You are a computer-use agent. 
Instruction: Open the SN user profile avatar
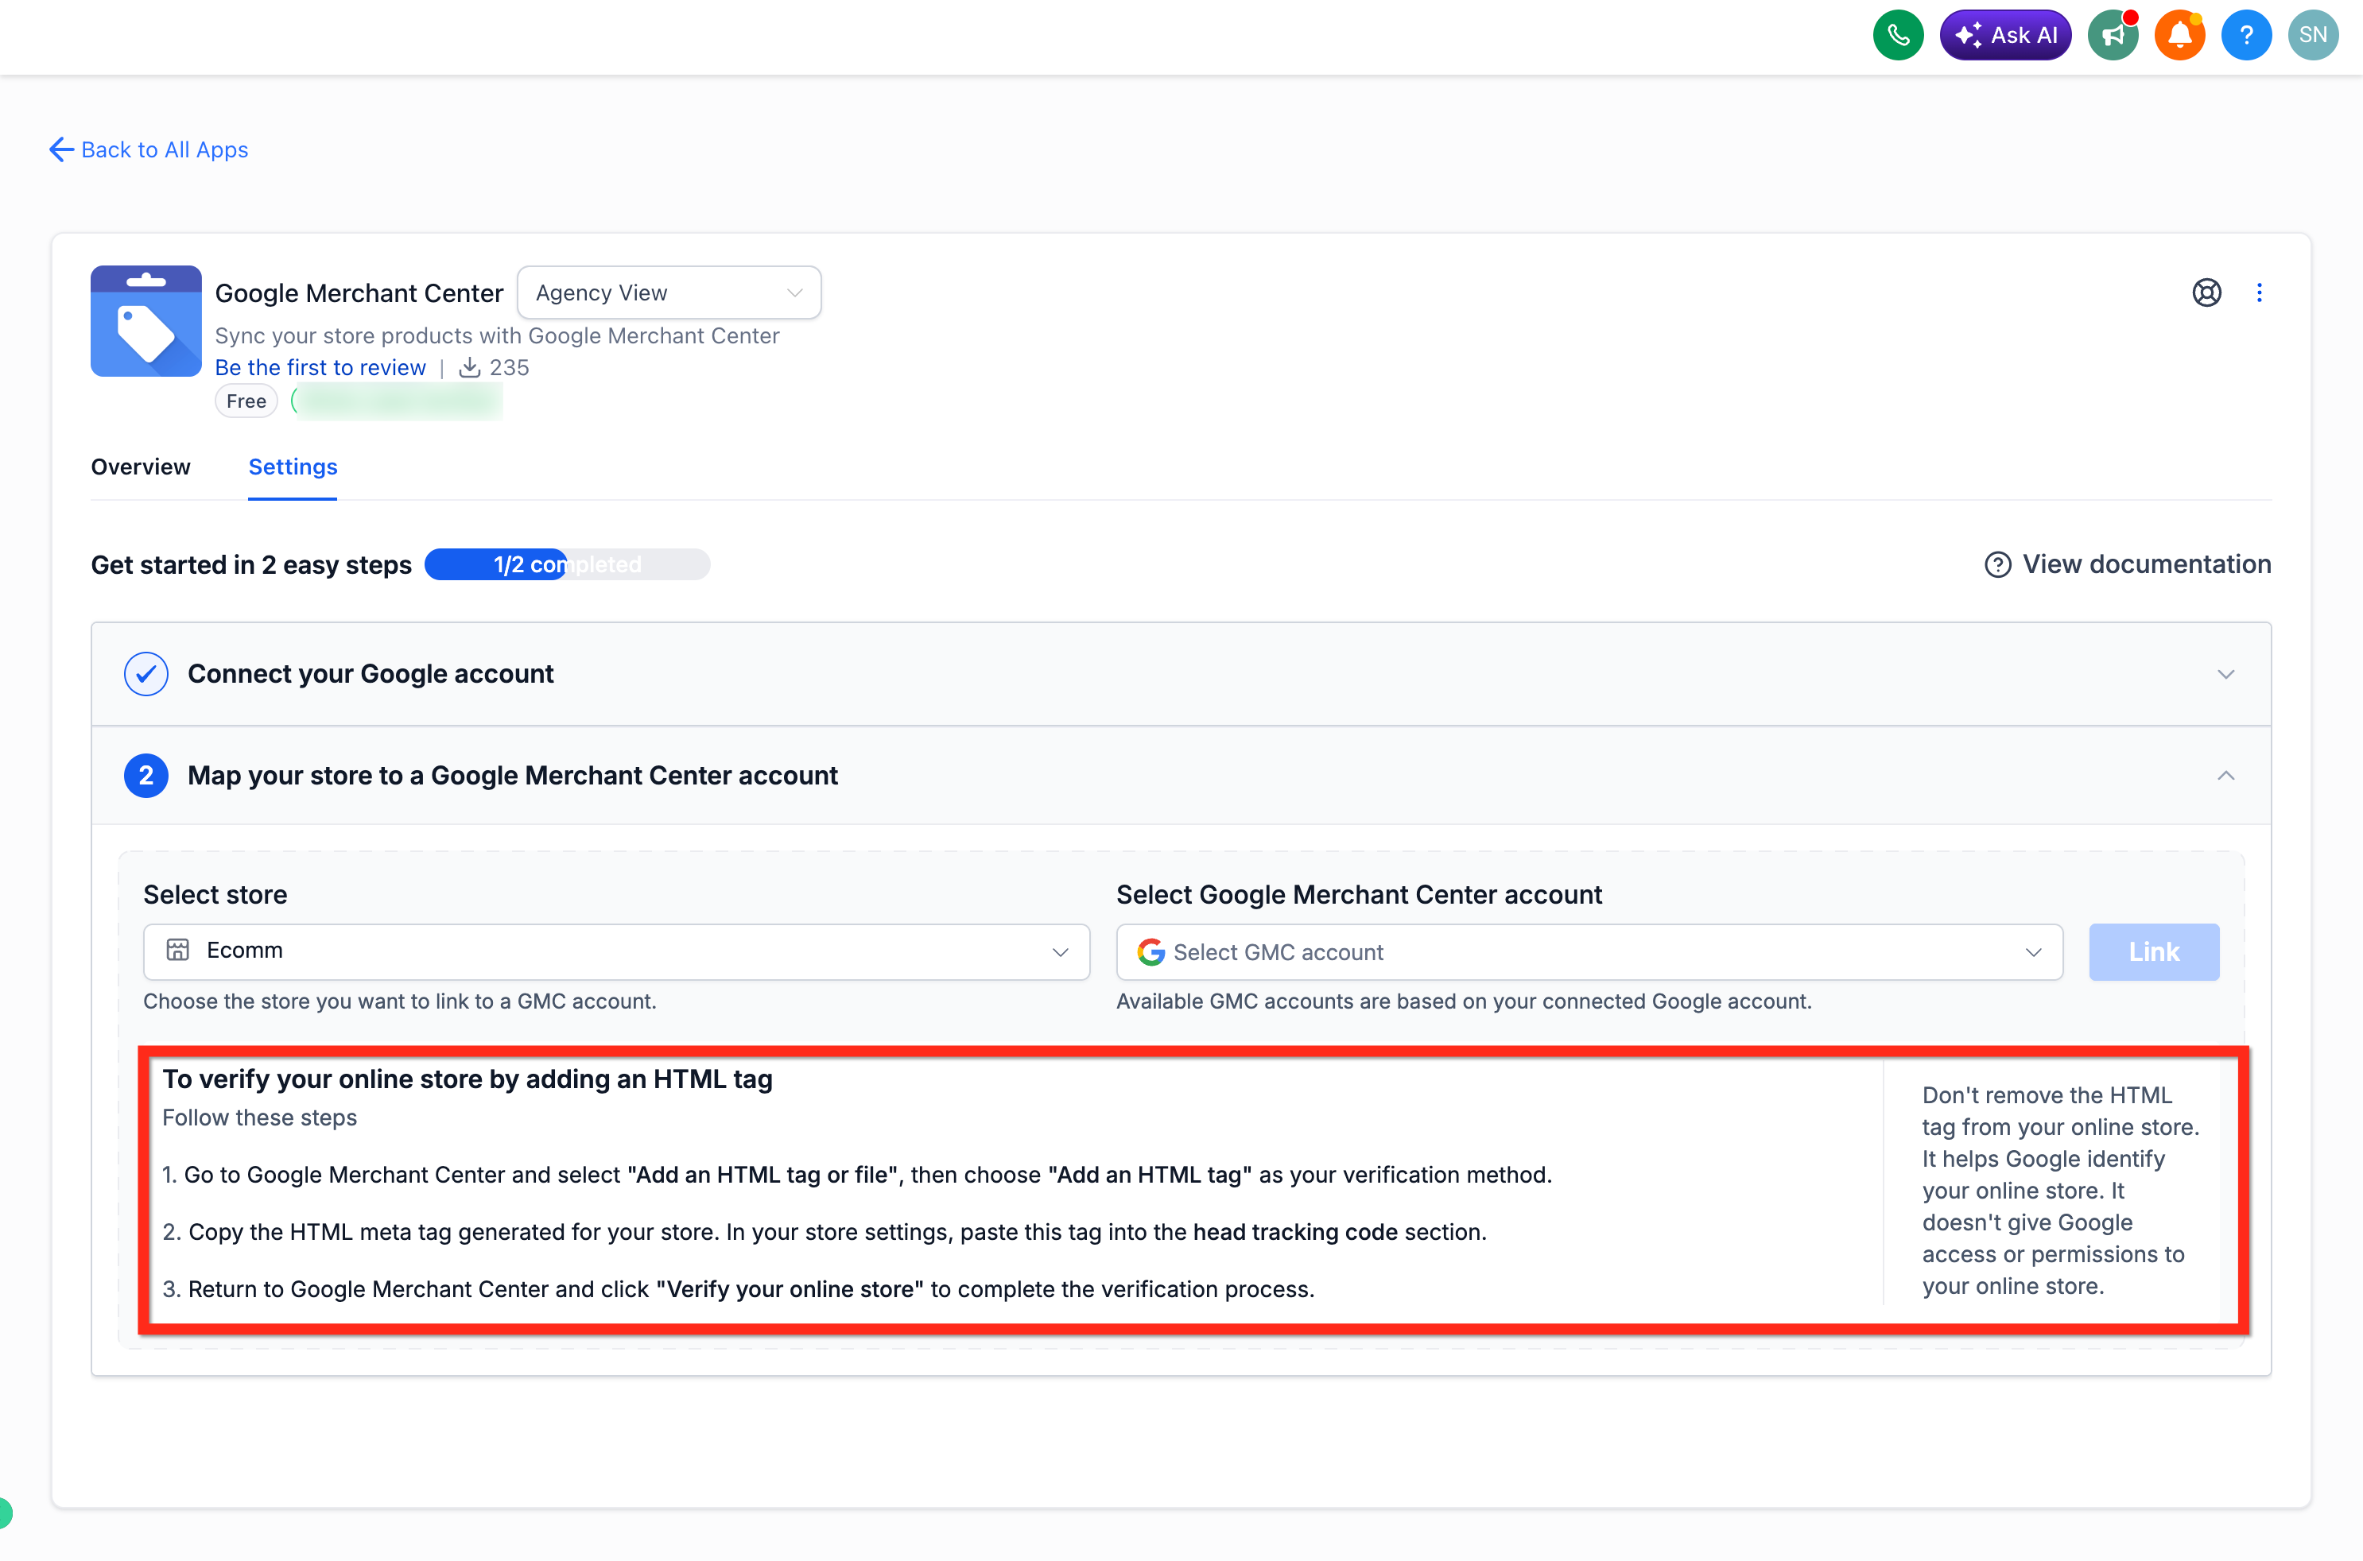[2313, 36]
